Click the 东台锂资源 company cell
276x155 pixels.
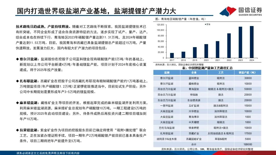pos(194,100)
